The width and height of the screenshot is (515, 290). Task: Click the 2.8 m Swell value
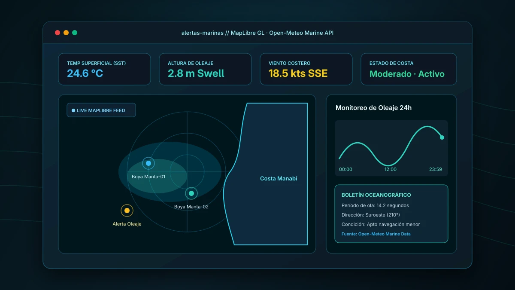[196, 73]
